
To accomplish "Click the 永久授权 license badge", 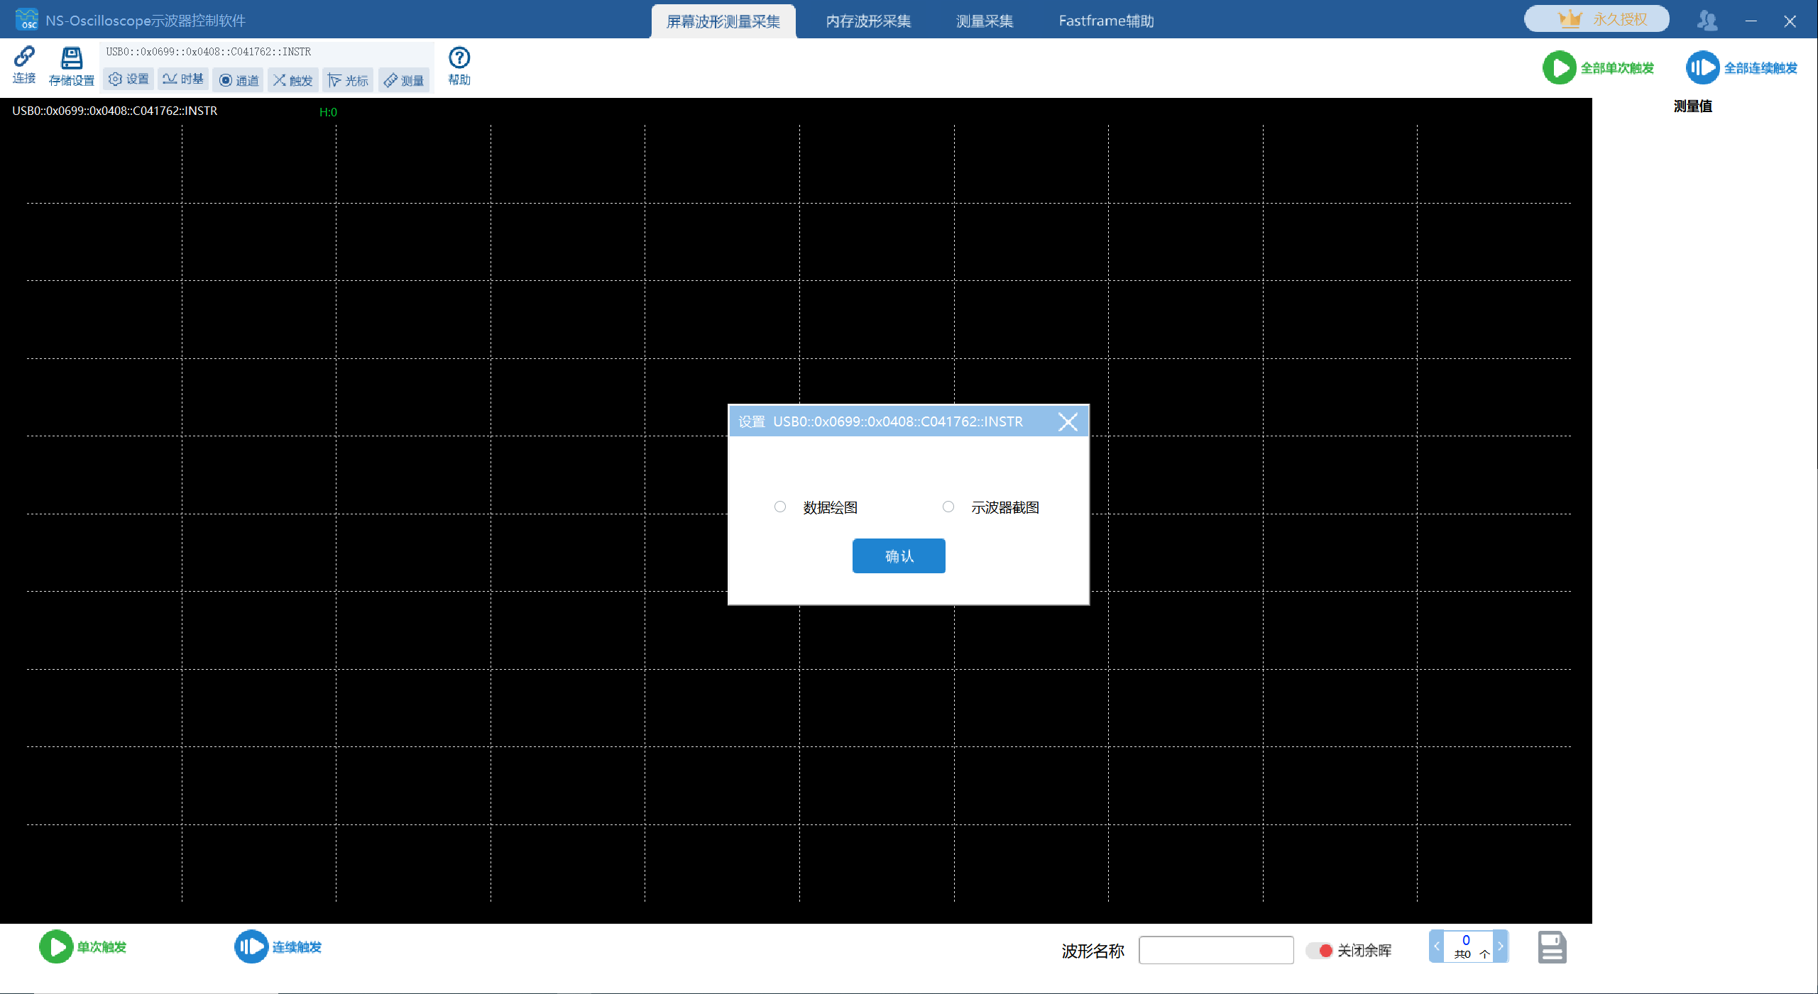I will click(1597, 19).
